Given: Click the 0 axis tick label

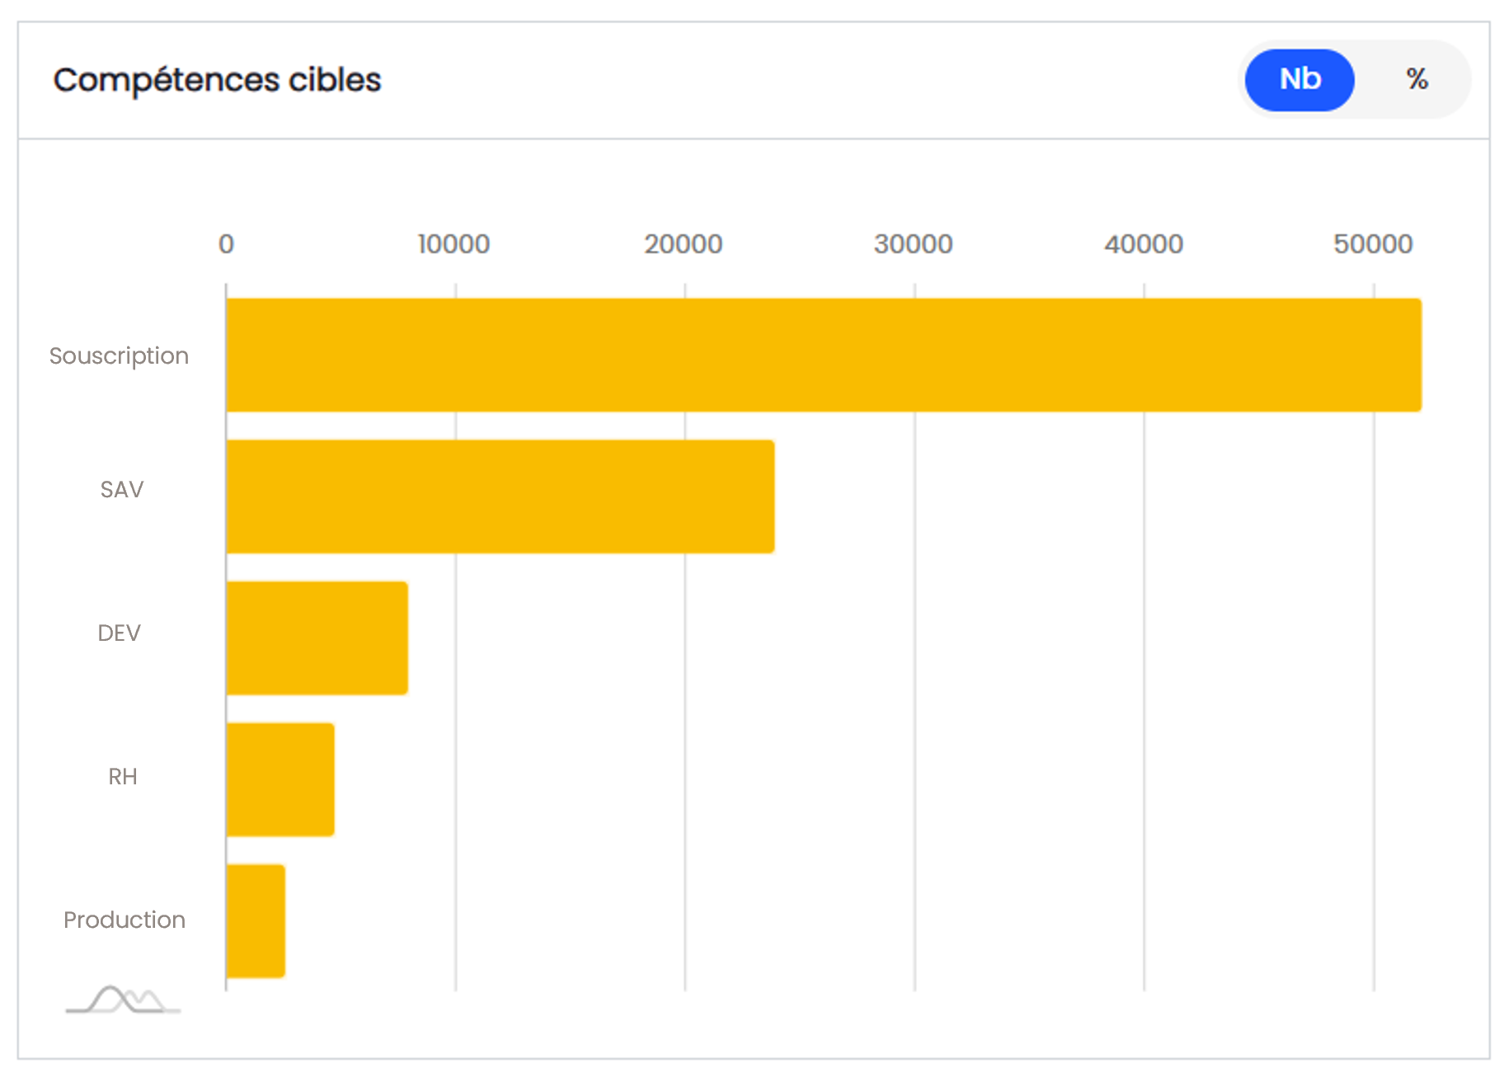Looking at the screenshot, I should point(226,244).
